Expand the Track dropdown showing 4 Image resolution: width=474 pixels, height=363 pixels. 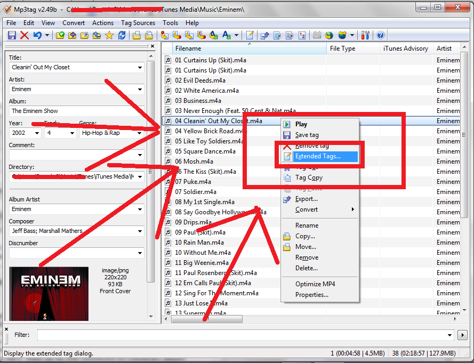pyautogui.click(x=72, y=133)
